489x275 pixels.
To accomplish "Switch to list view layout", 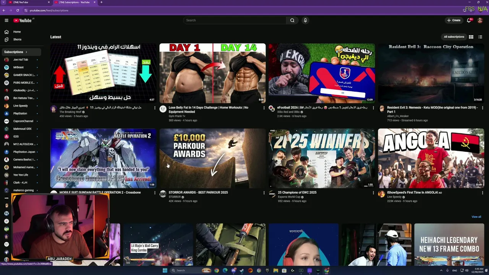I will click(480, 37).
